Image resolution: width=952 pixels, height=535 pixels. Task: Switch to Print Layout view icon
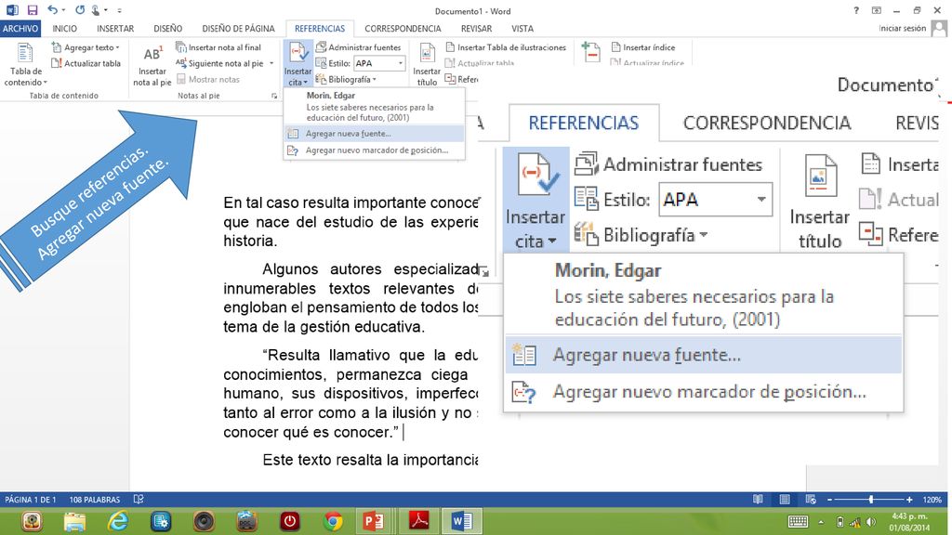click(x=785, y=499)
